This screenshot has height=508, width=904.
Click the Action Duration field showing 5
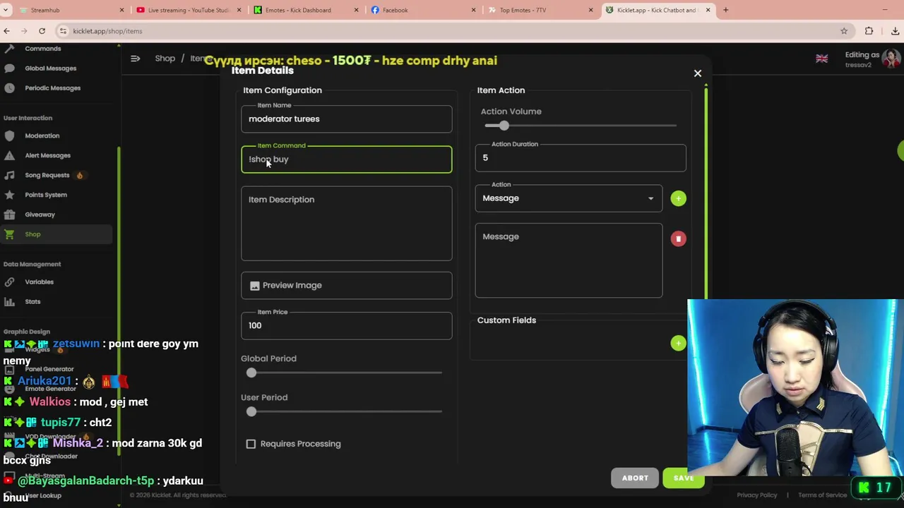point(580,158)
